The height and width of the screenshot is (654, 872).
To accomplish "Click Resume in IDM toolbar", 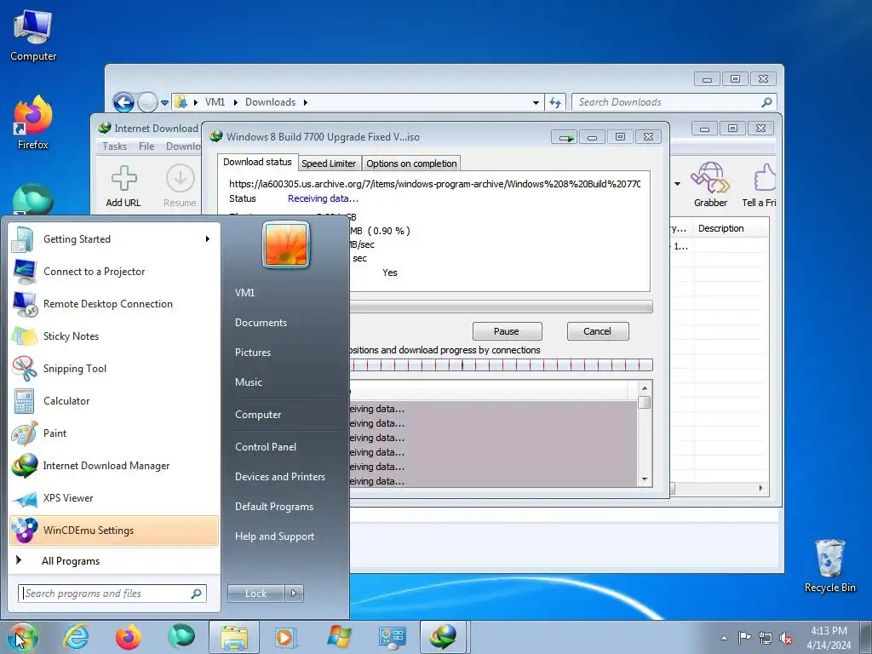I will point(180,186).
